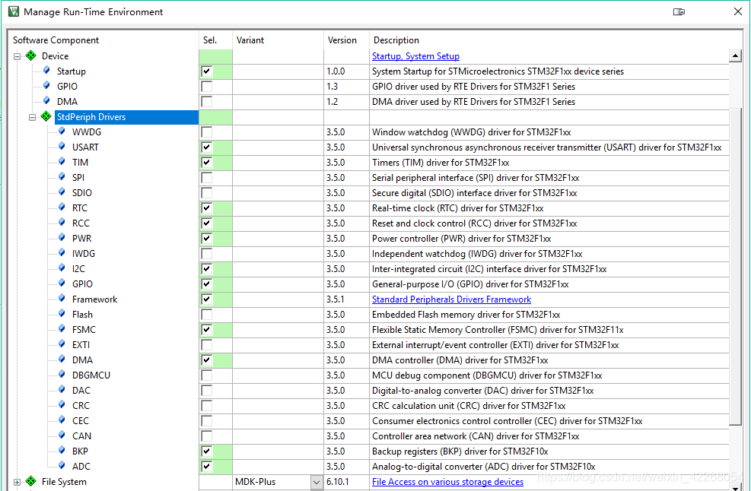Viewport: 751px width, 491px height.
Task: Click the Version column header
Action: coord(342,40)
